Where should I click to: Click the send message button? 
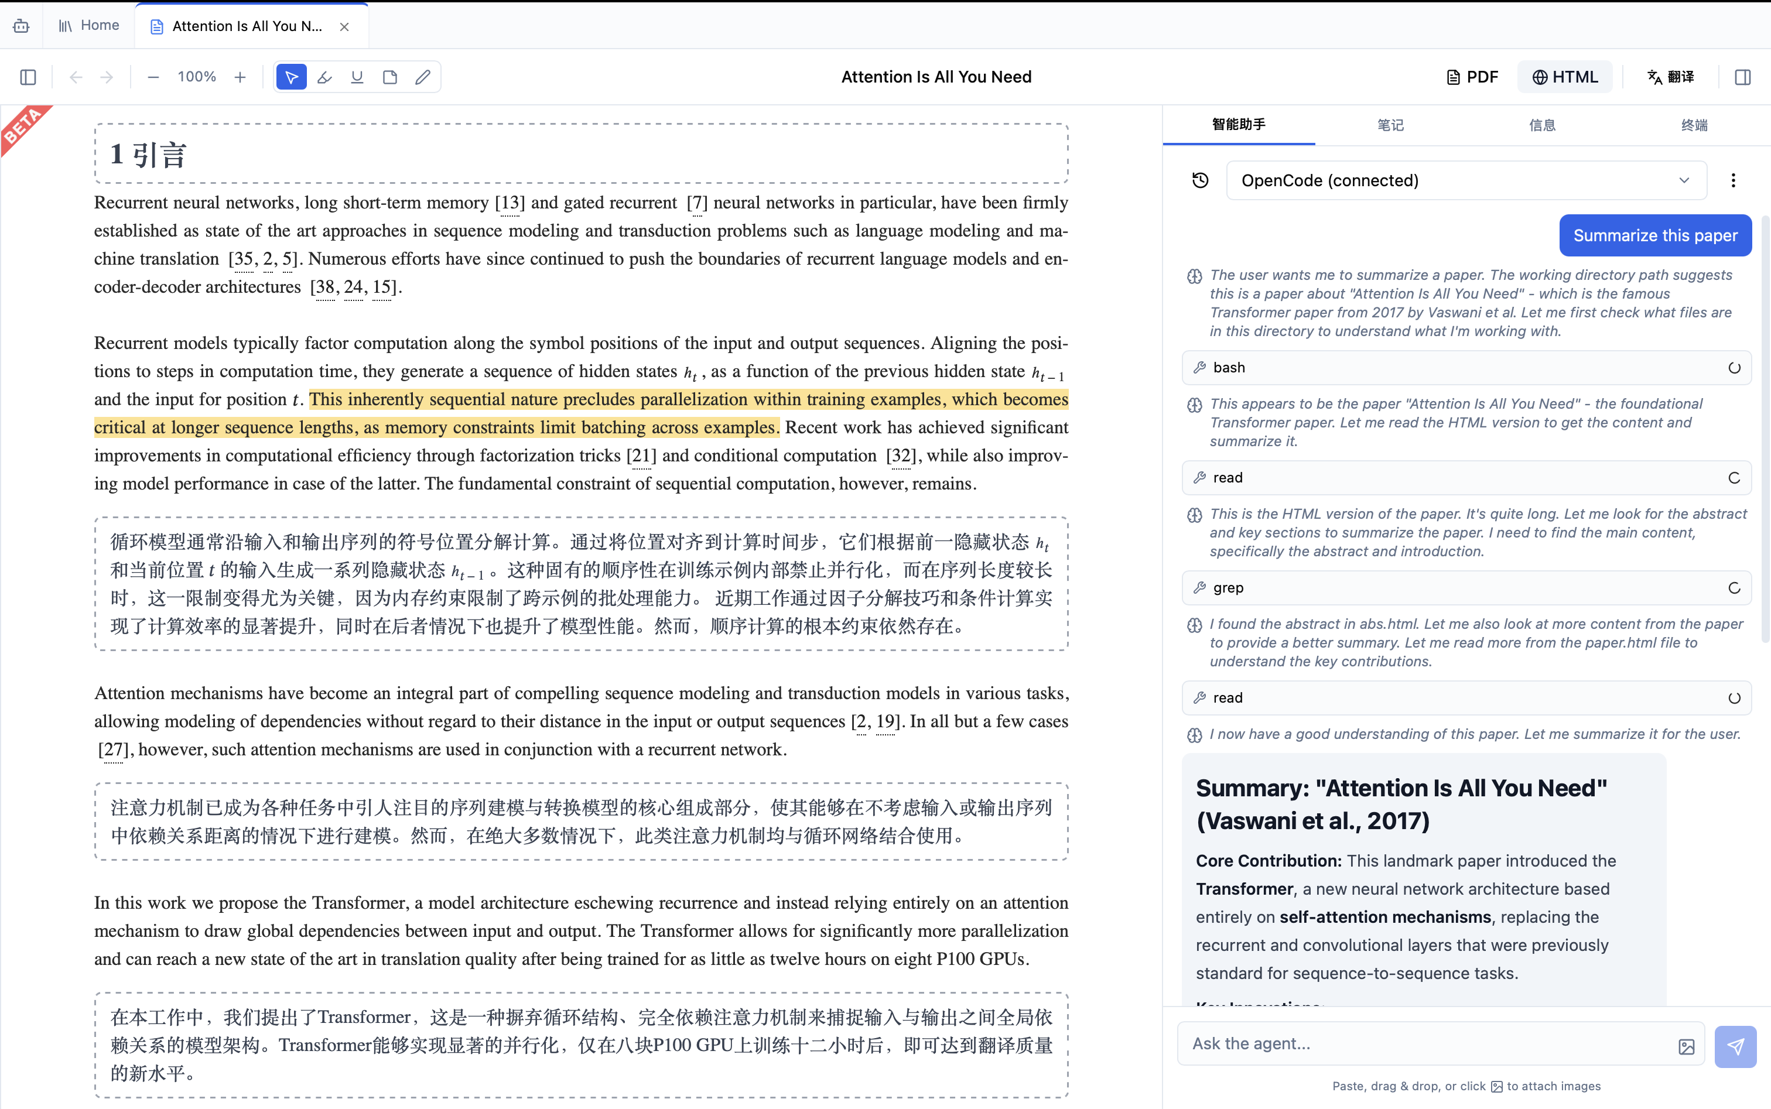[1735, 1047]
